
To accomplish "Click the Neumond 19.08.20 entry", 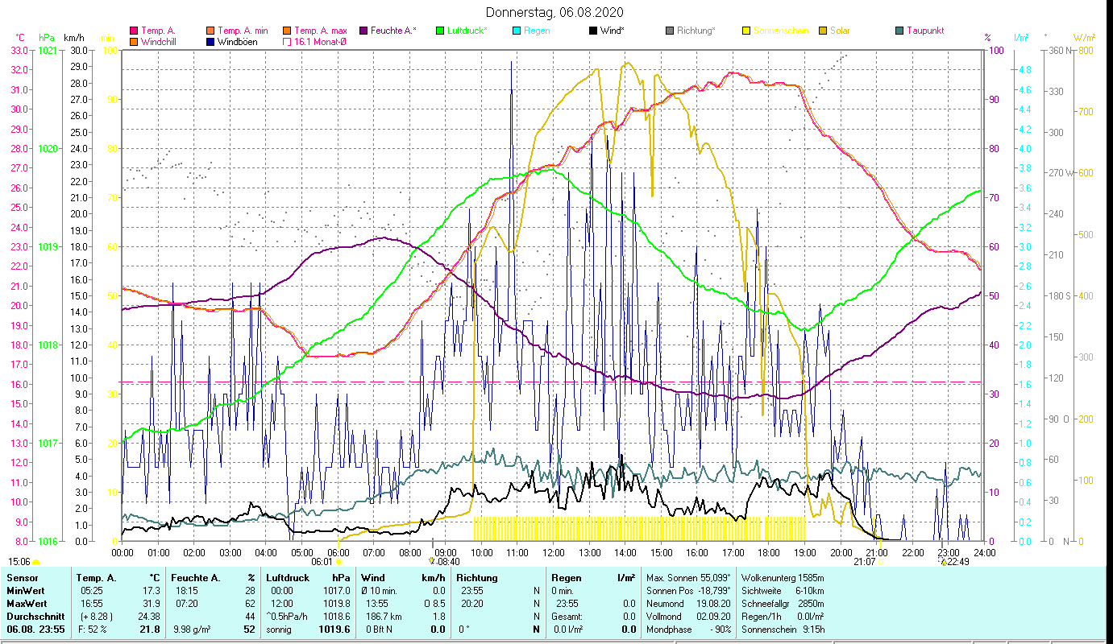I will [x=689, y=604].
